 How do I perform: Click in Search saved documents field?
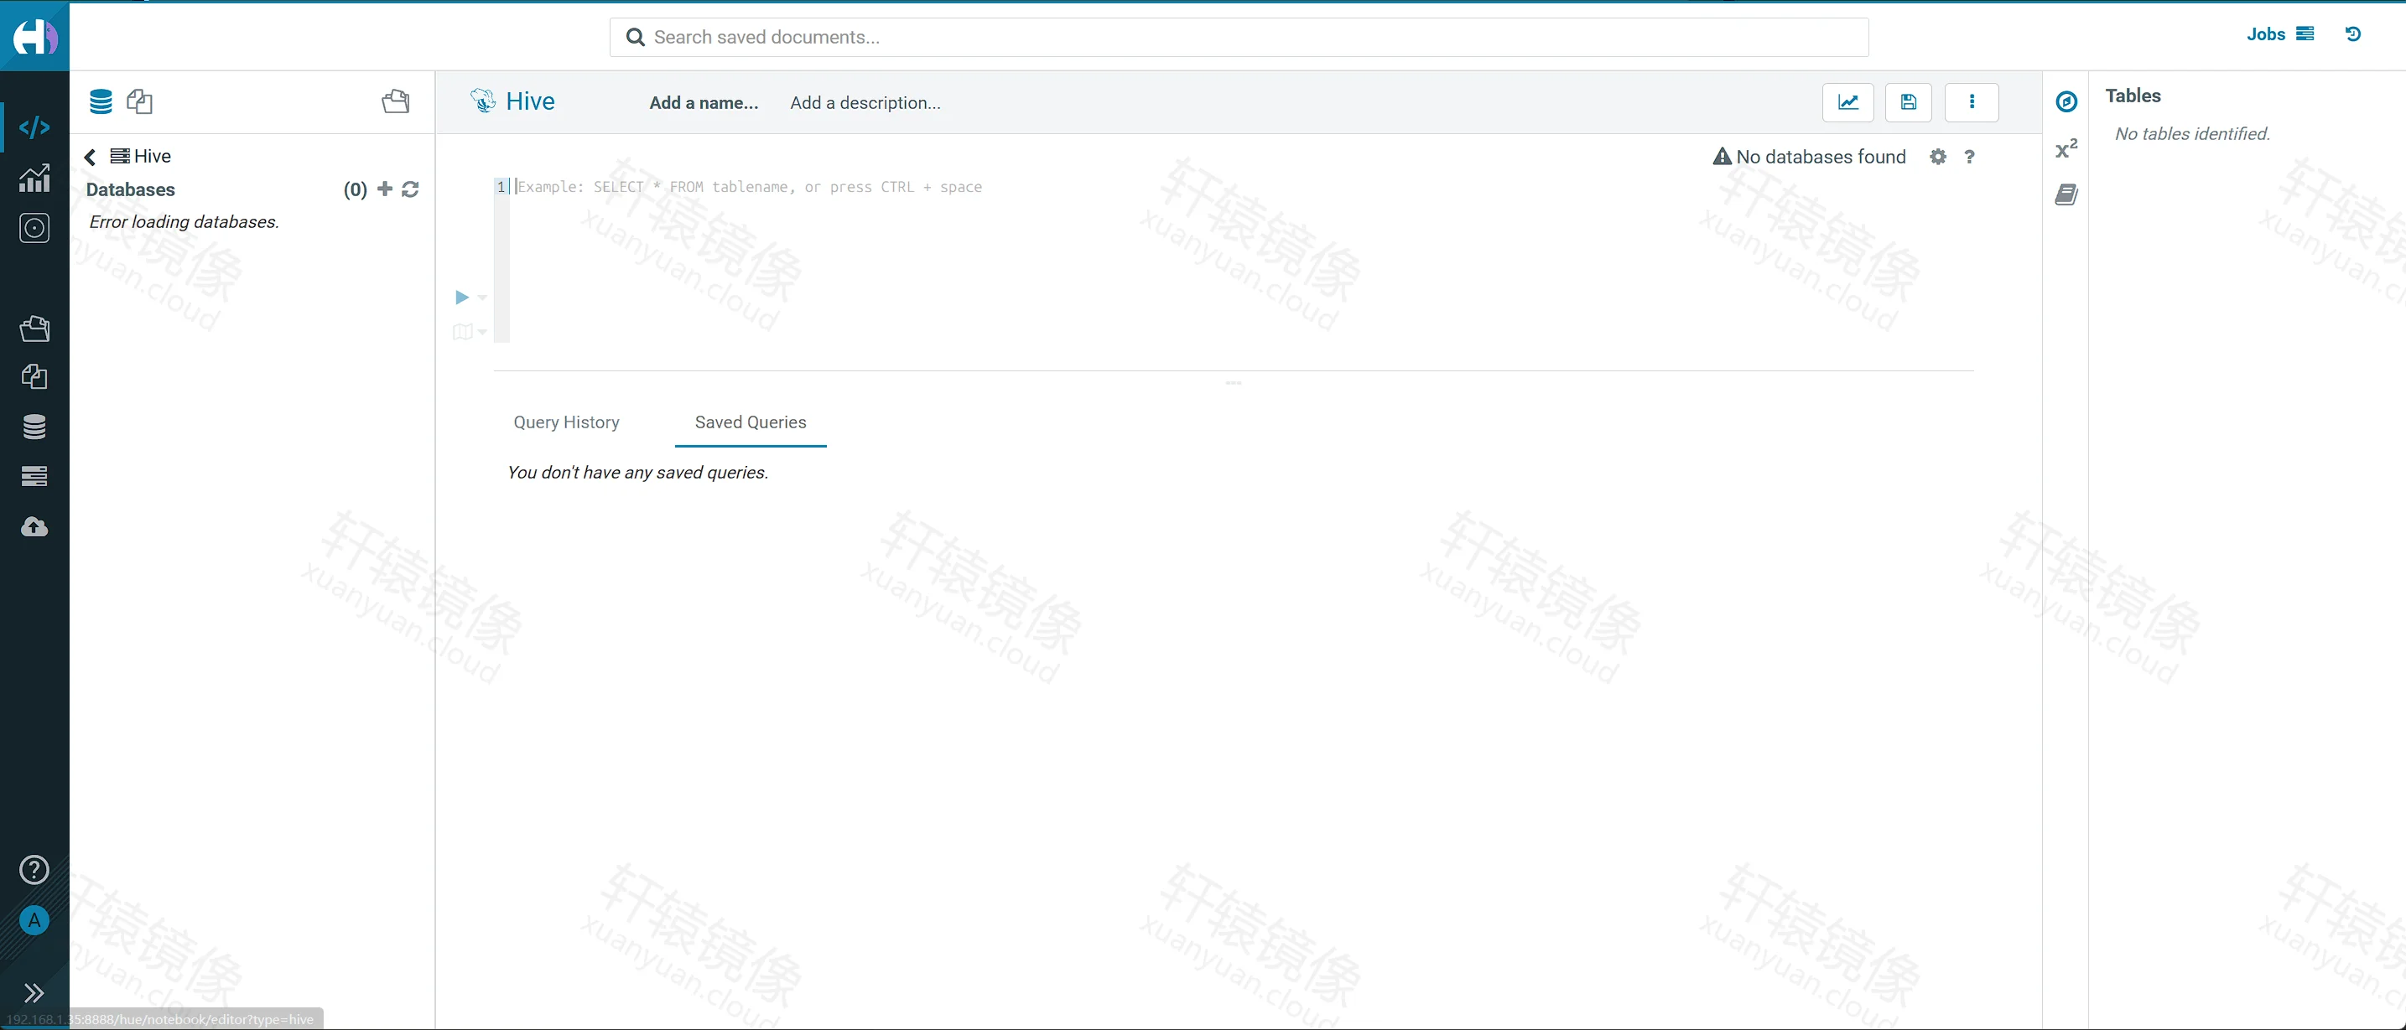(1239, 38)
